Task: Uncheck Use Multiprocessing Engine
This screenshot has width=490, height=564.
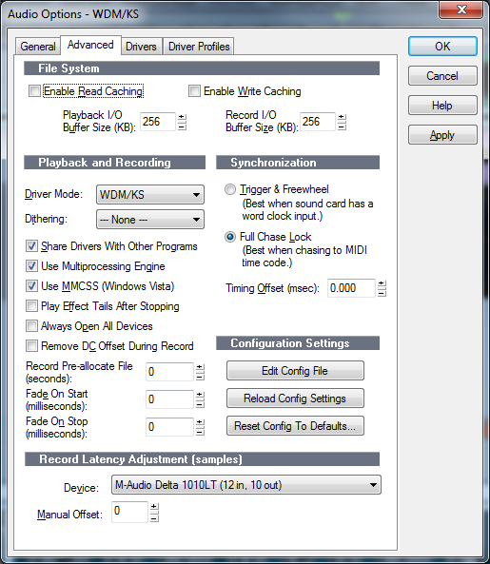Action: point(31,266)
